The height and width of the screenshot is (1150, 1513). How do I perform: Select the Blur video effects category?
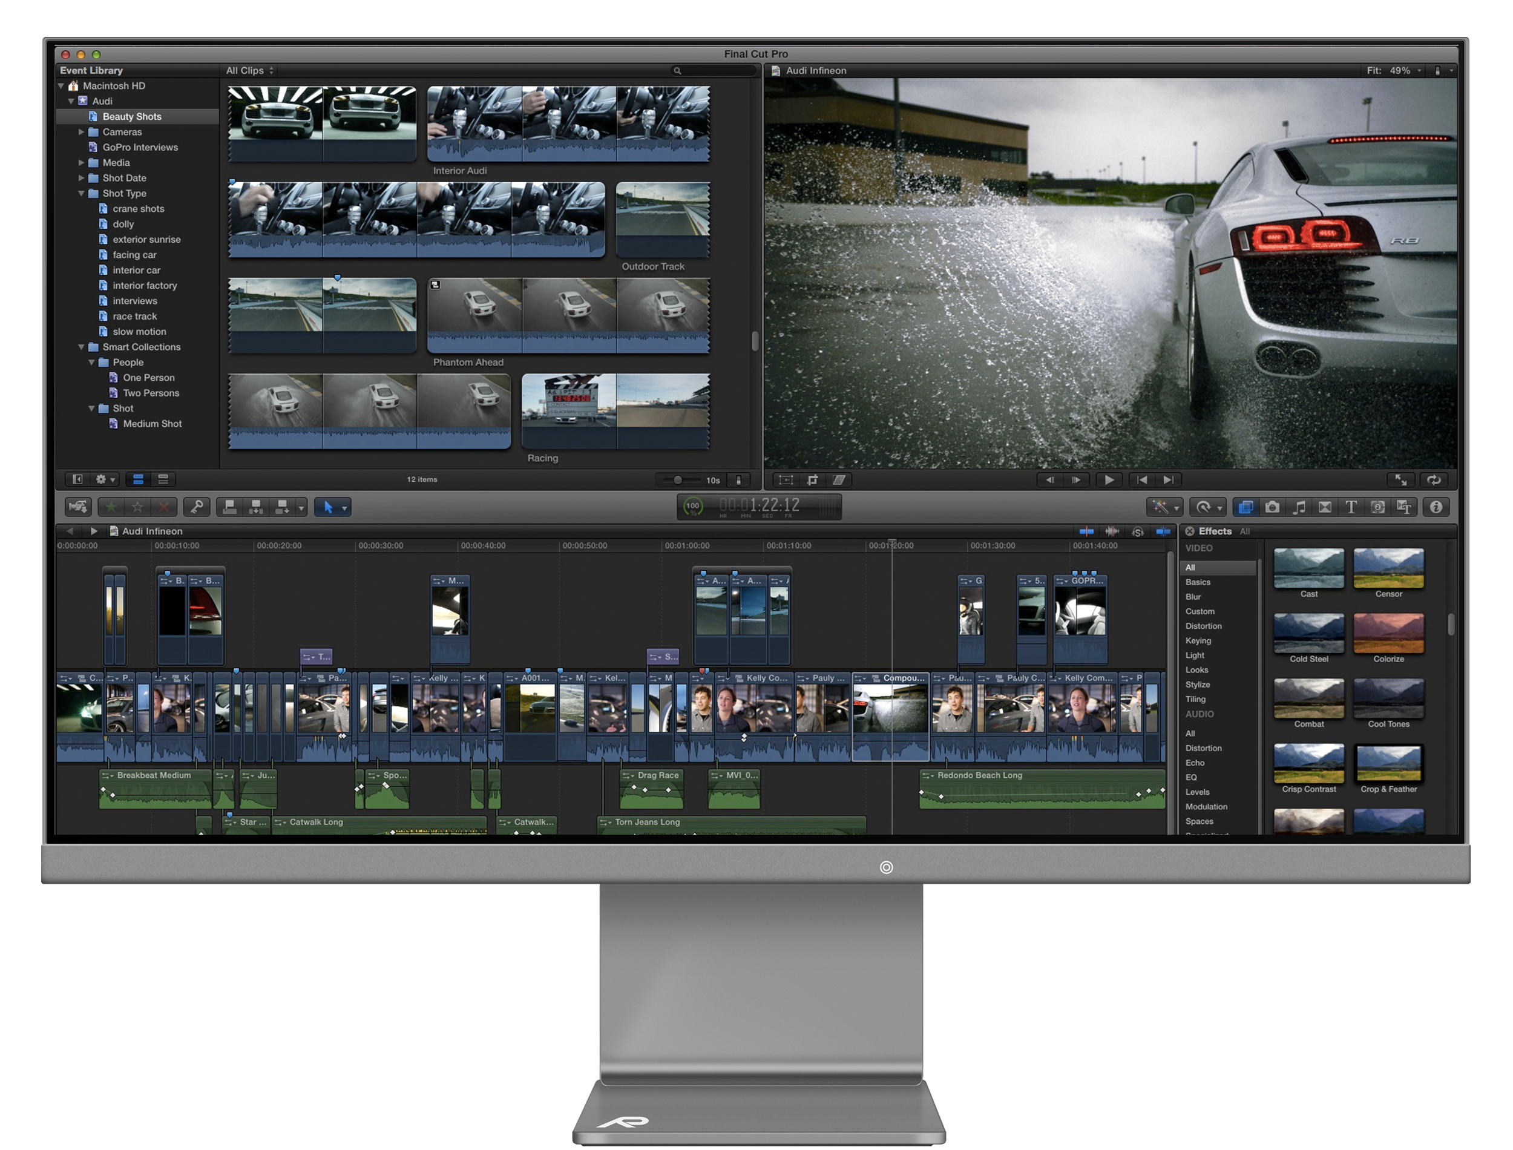tap(1193, 597)
